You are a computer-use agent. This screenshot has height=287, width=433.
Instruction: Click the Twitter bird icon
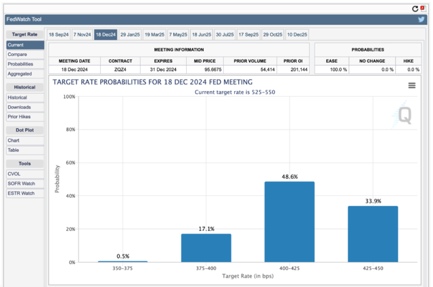pos(421,20)
